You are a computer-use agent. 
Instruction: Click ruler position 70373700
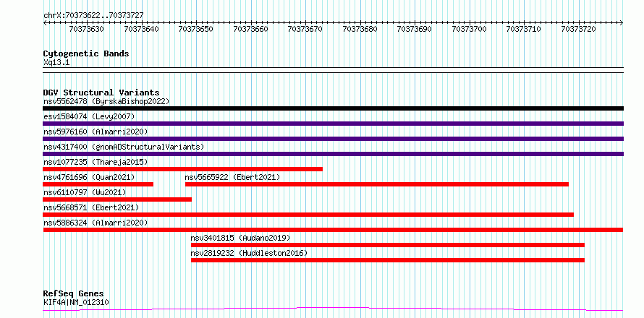tap(469, 29)
